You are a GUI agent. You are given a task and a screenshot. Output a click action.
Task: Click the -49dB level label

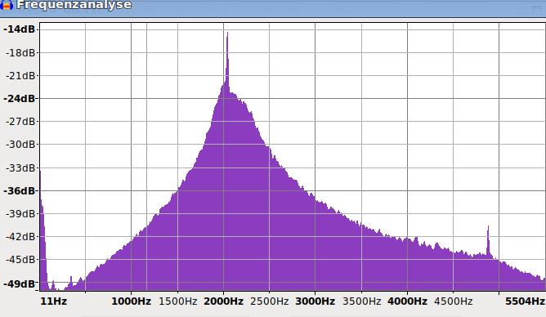point(20,284)
